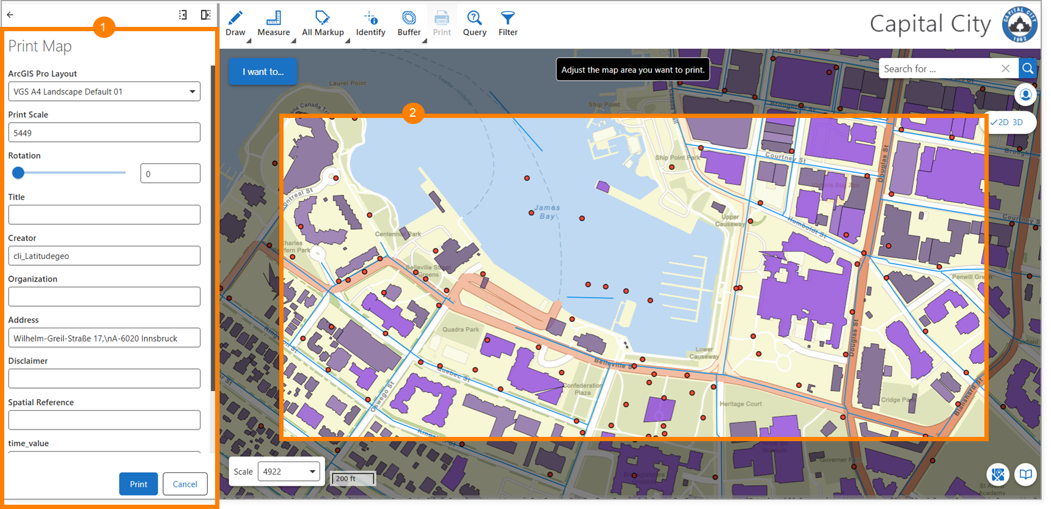Viewport: 1051px width, 509px height.
Task: Clear the search box with X
Action: 1005,68
